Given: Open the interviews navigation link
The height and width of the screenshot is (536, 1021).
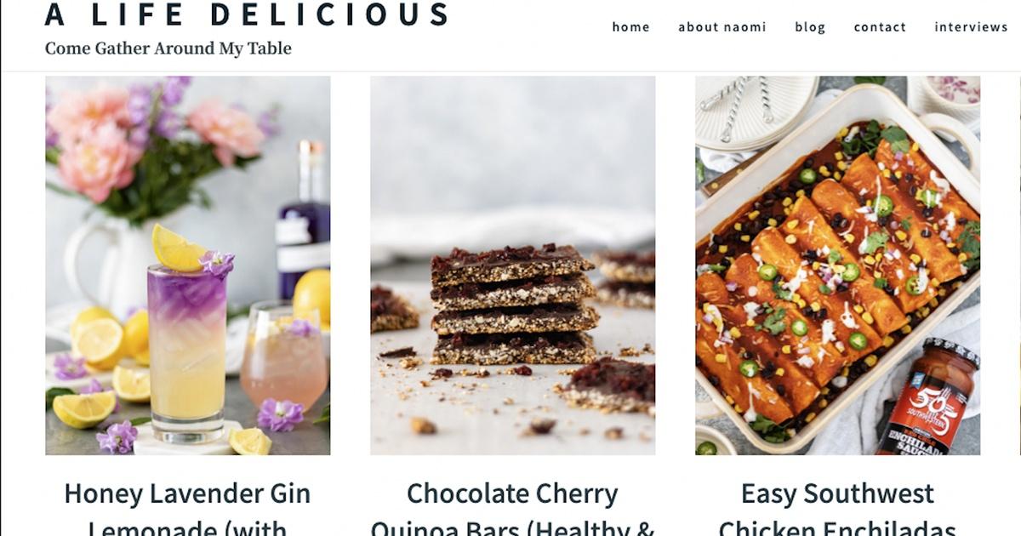Looking at the screenshot, I should pyautogui.click(x=971, y=27).
